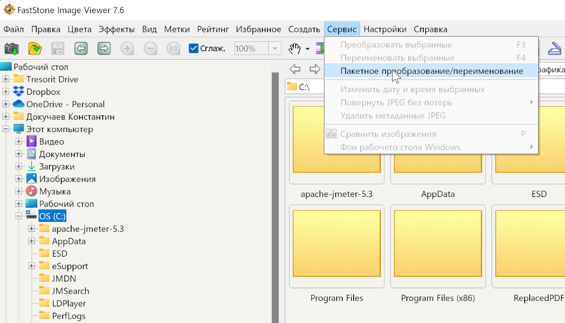Select the root Рабочий стол item
This screenshot has width=565, height=323.
(41, 67)
